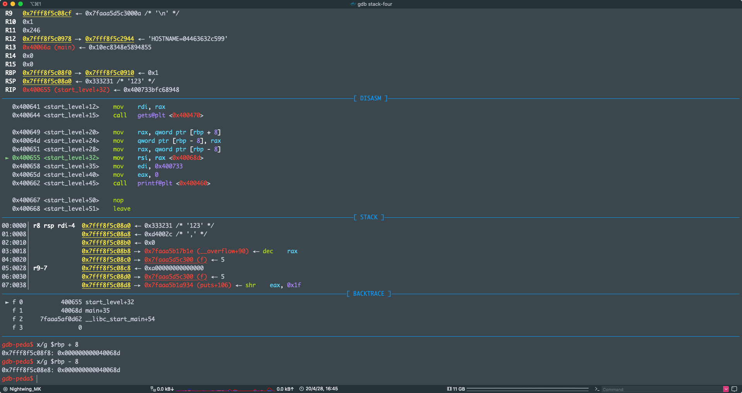The width and height of the screenshot is (742, 393).
Task: Click R9 address 0x7fff8f5c08cf
Action: 47,14
